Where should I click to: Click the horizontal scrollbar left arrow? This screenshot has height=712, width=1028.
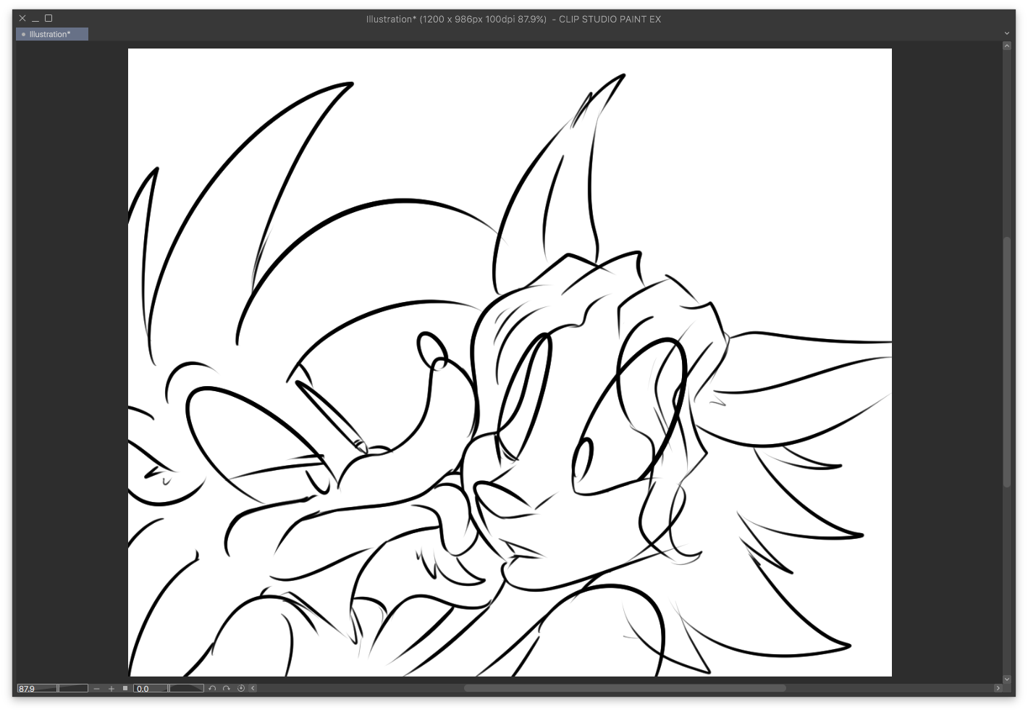[253, 688]
